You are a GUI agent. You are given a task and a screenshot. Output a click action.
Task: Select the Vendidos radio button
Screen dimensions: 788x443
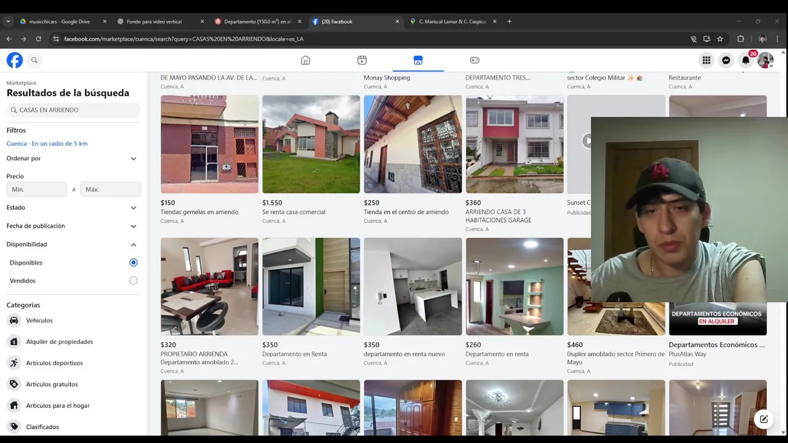point(134,281)
